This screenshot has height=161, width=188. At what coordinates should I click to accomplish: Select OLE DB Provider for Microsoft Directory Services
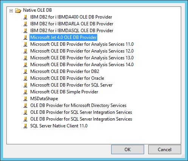point(78,105)
